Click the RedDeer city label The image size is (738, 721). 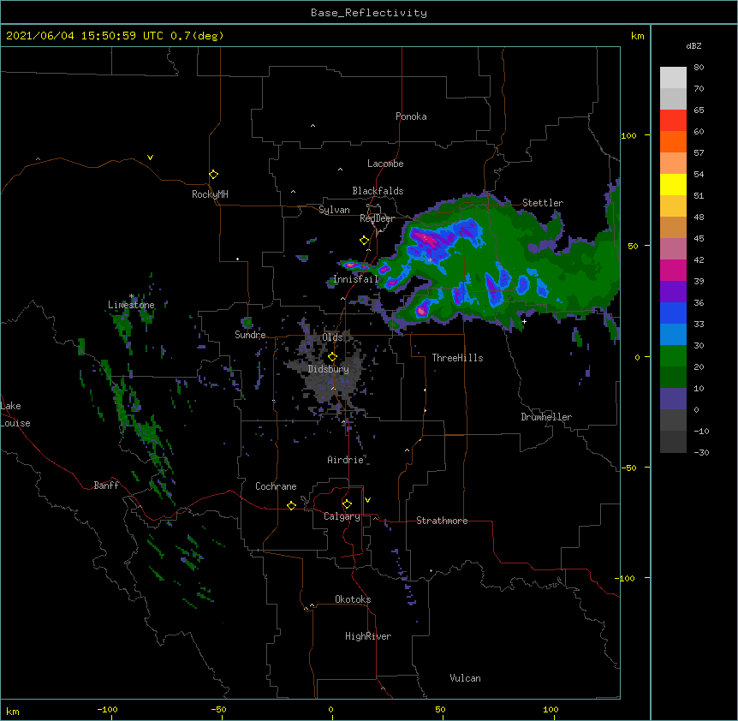click(377, 218)
